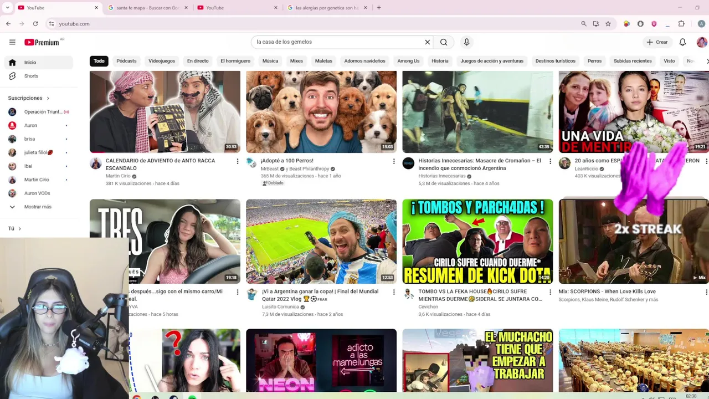Open the Ibai subscription in the sidebar
Image resolution: width=709 pixels, height=399 pixels.
38,166
